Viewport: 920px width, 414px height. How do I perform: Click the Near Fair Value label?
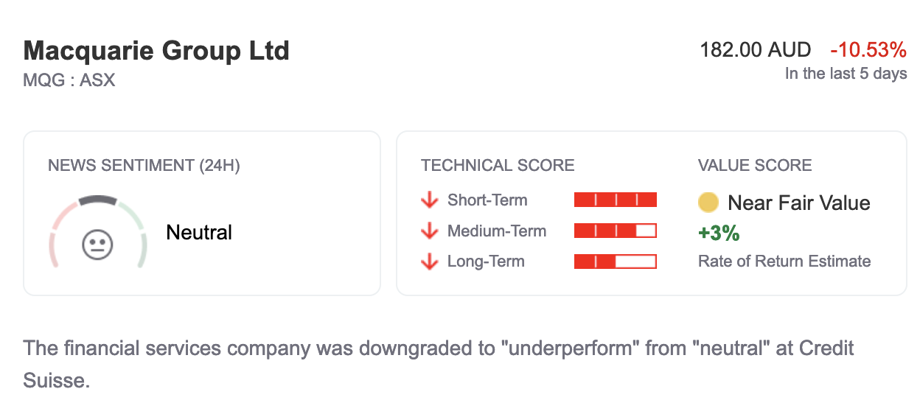tap(799, 203)
